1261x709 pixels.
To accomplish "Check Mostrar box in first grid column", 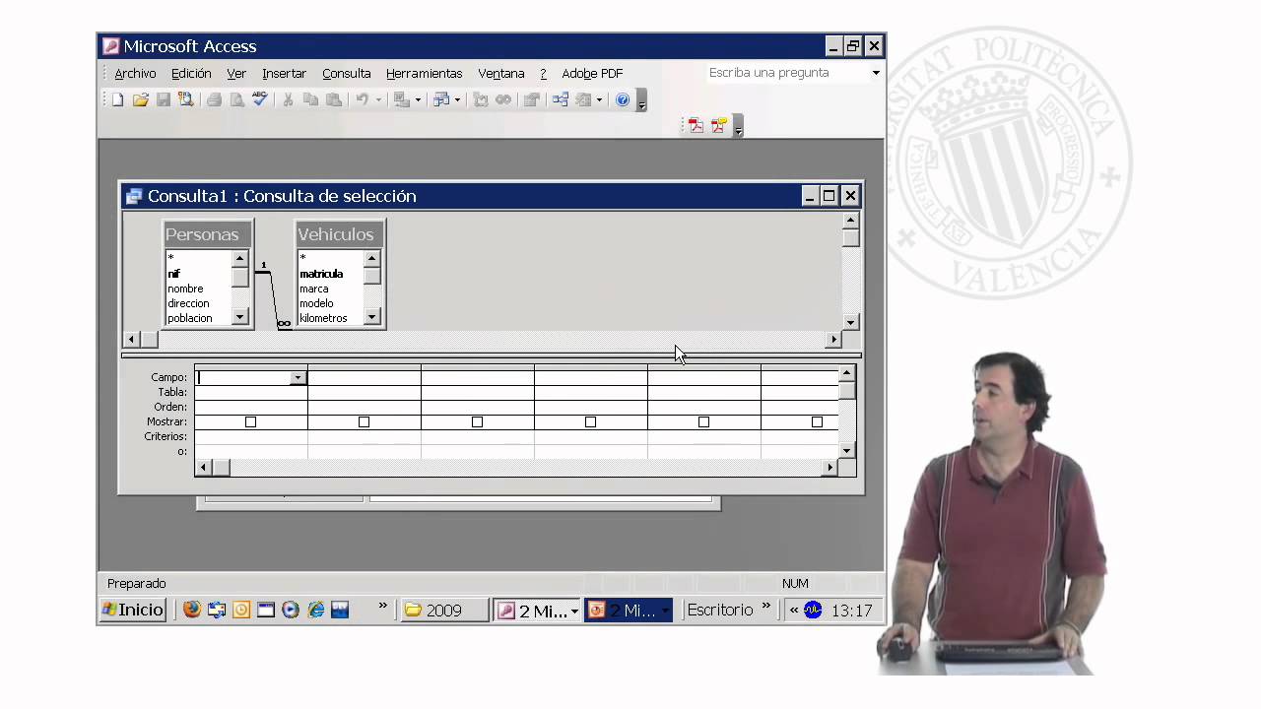I will coord(250,421).
